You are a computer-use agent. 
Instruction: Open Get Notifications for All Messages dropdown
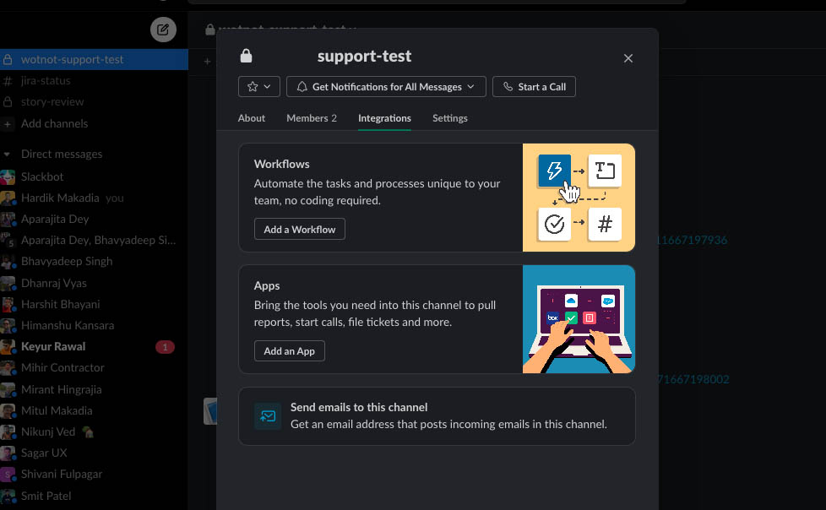click(387, 87)
